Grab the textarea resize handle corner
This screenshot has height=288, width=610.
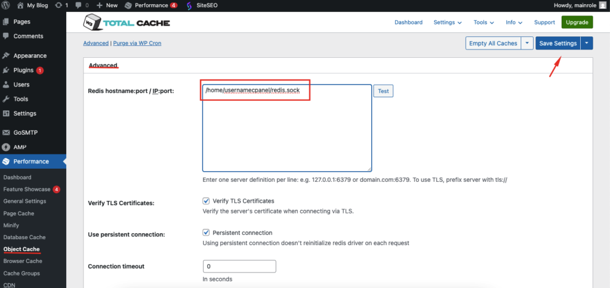pos(369,169)
